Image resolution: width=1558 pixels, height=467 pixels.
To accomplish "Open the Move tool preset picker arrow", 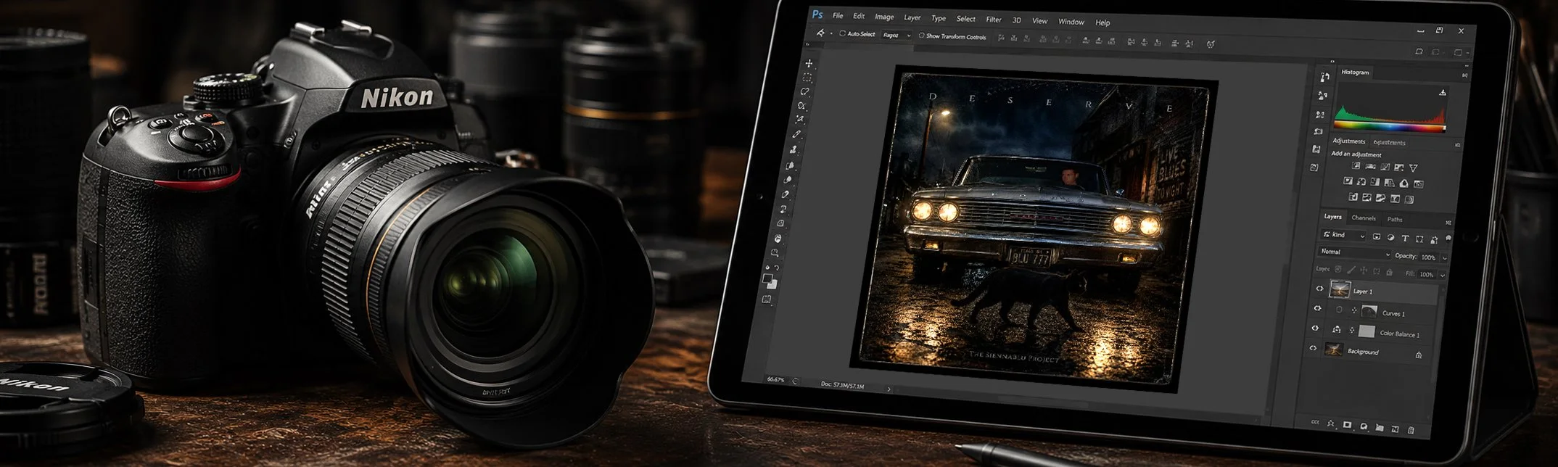I will tap(831, 33).
